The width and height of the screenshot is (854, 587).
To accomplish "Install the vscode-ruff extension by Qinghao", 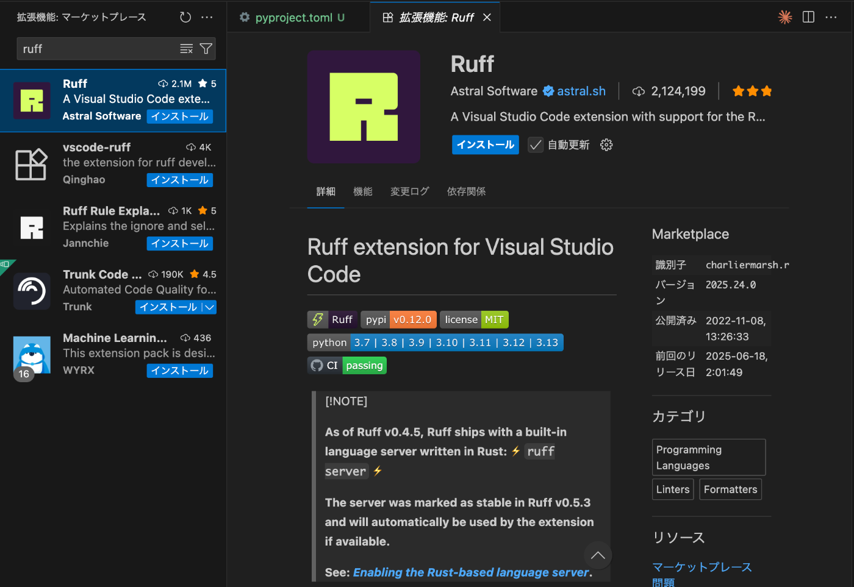I will pyautogui.click(x=180, y=180).
